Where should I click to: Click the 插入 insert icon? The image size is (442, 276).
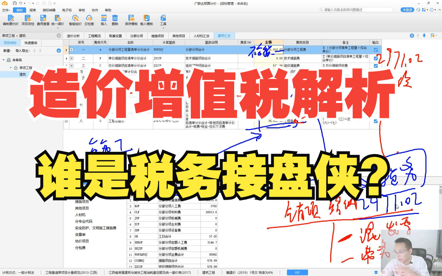104,18
